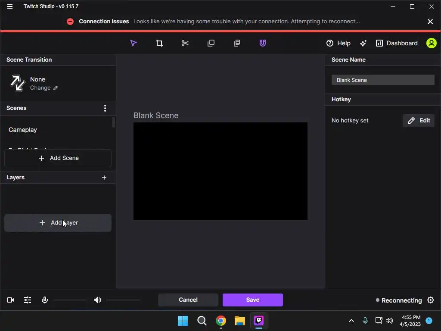Image resolution: width=441 pixels, height=331 pixels.
Task: Open Google Chrome from the taskbar
Action: pyautogui.click(x=221, y=321)
